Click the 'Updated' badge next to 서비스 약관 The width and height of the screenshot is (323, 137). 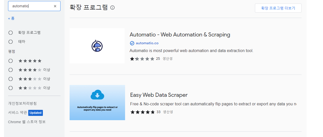36,113
